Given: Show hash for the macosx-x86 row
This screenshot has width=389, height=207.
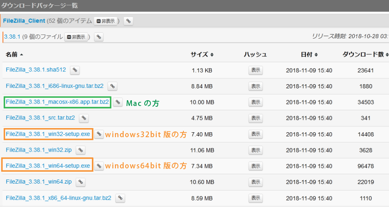Looking at the screenshot, I should click(255, 102).
